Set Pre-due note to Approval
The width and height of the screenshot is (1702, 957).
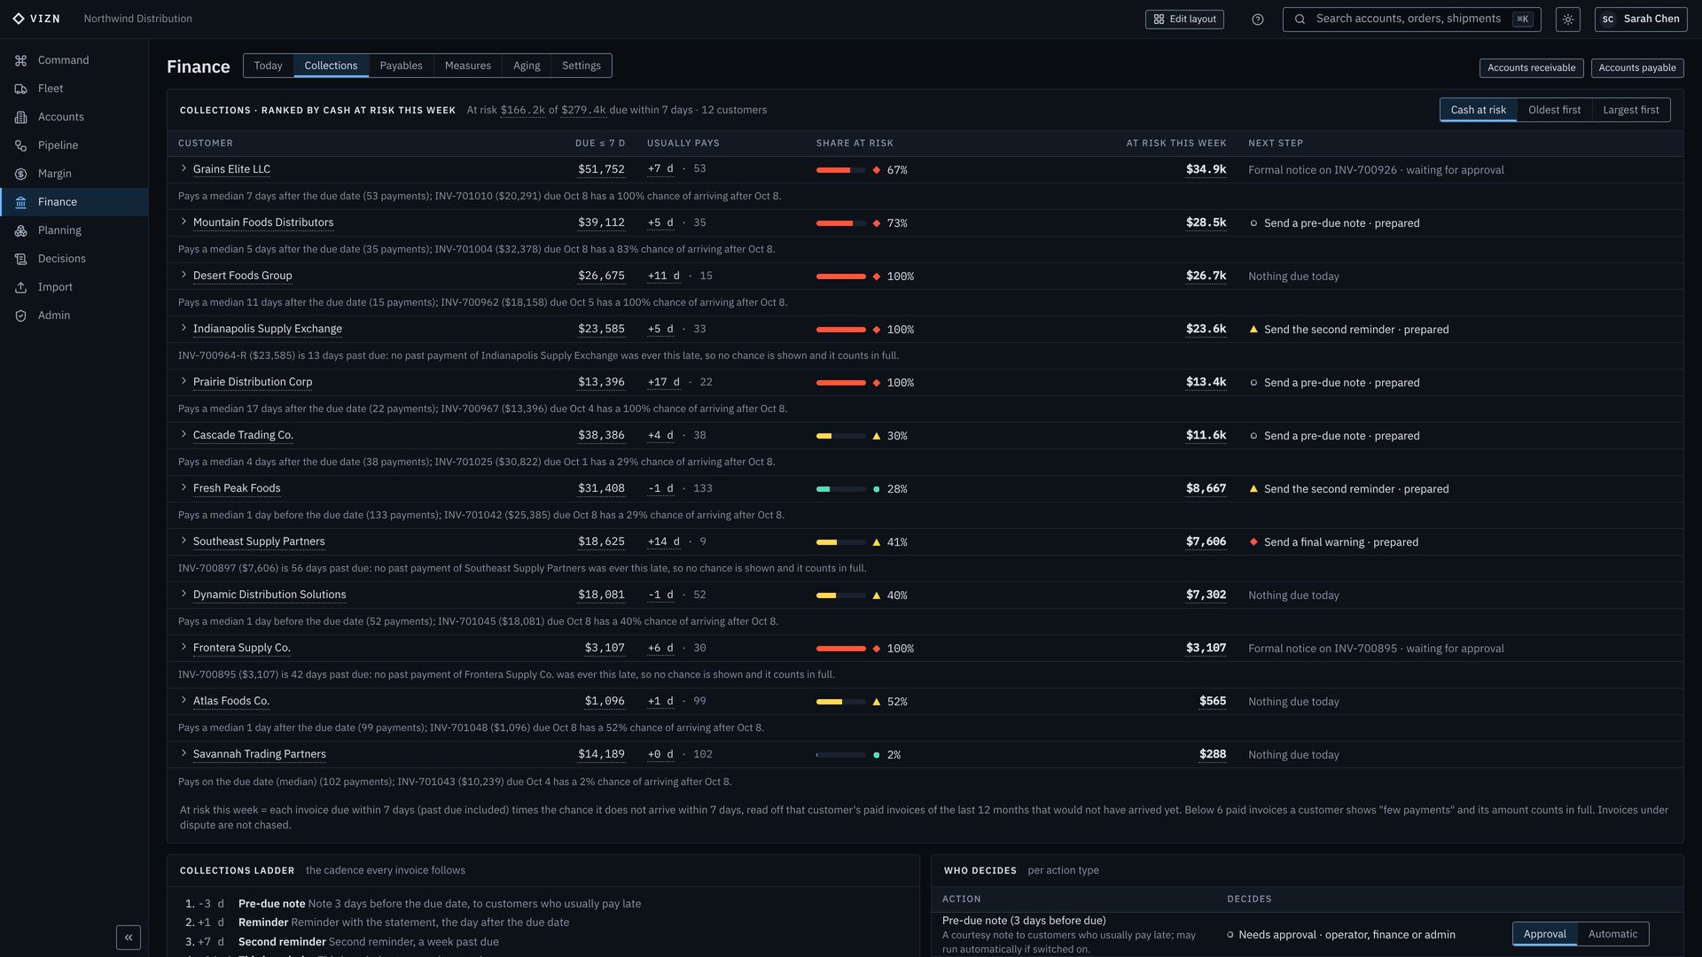click(1544, 934)
